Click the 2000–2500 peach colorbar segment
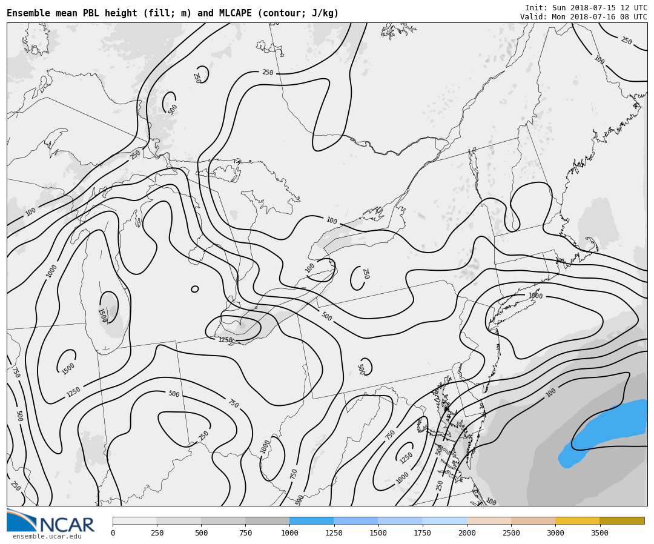The image size is (654, 544). [x=489, y=520]
